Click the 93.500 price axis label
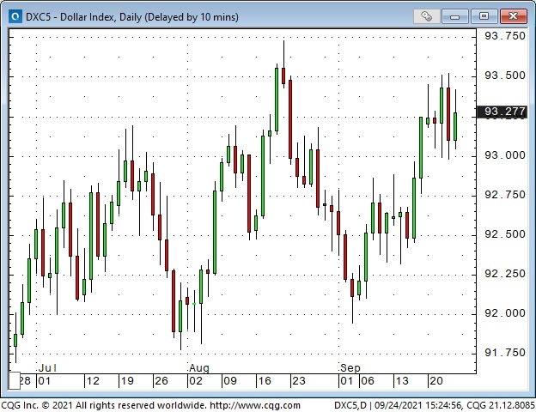The height and width of the screenshot is (412, 536). pos(504,76)
